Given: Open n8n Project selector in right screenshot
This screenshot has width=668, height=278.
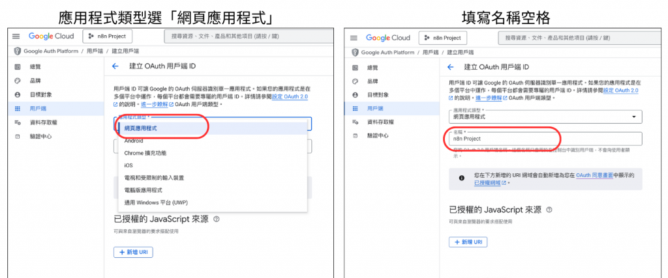Looking at the screenshot, I should click(443, 38).
